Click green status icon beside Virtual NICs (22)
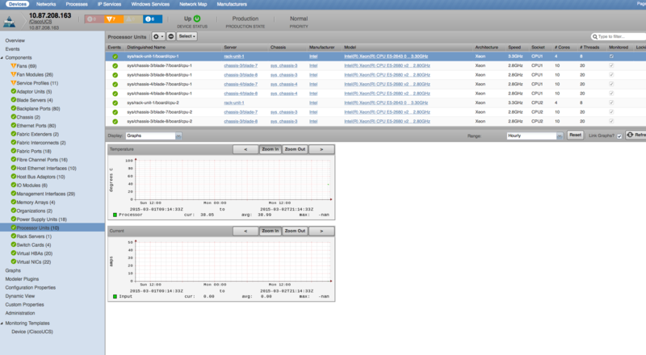Viewport: 646px width, 355px height. (x=14, y=261)
